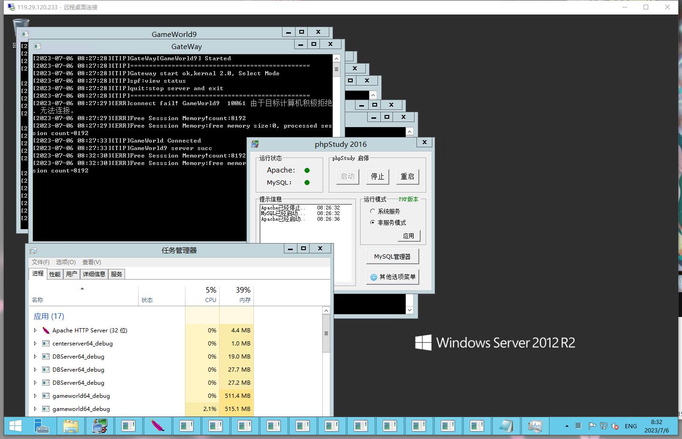Open the 文件(F) menu
Viewport: 682px width, 439px height.
click(x=41, y=262)
